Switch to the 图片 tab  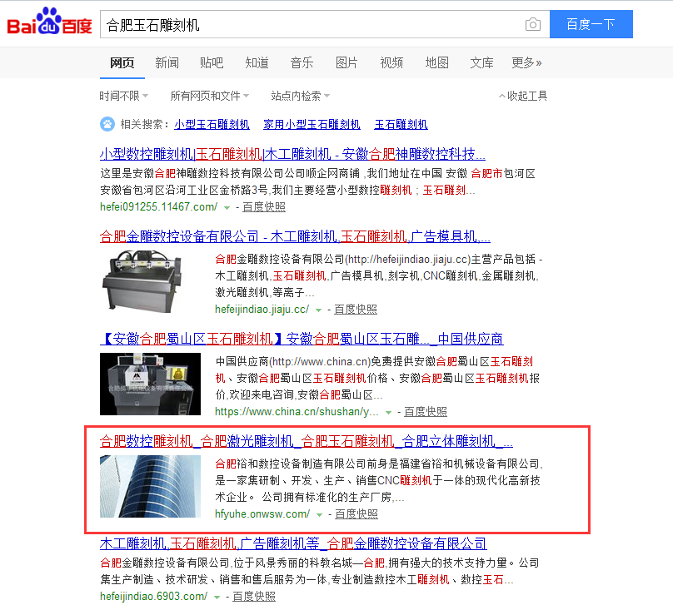[x=346, y=63]
